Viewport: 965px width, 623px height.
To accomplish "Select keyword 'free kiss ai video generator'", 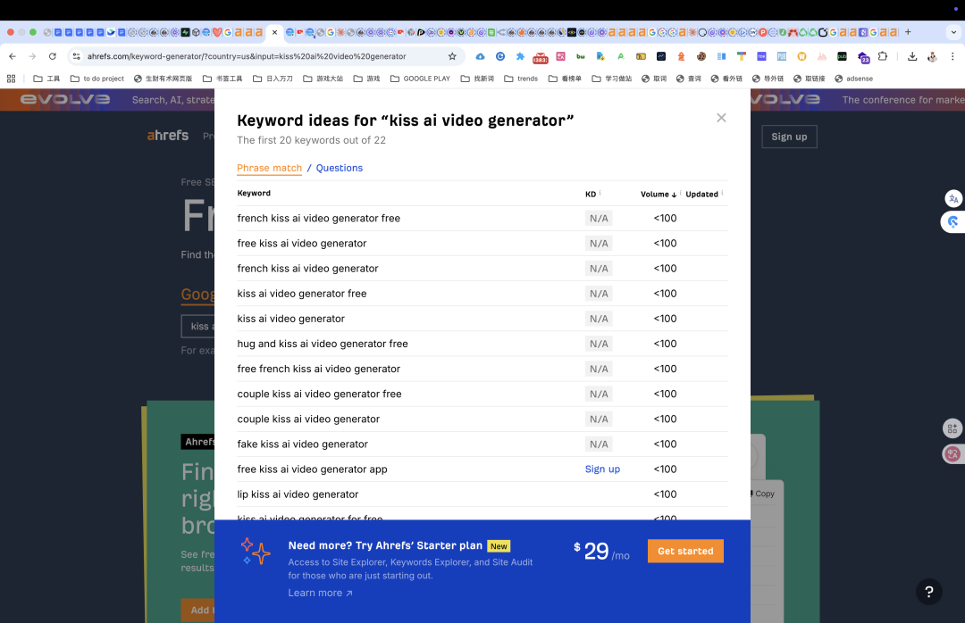I will click(x=302, y=244).
